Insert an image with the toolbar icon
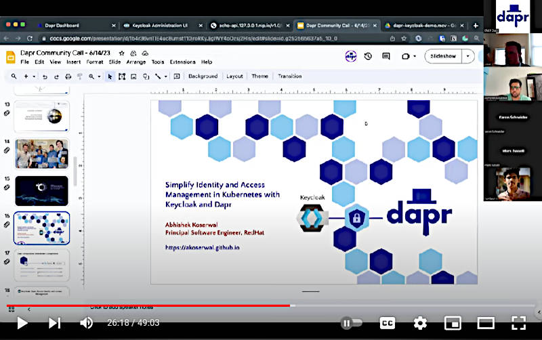The image size is (542, 340). [x=133, y=77]
